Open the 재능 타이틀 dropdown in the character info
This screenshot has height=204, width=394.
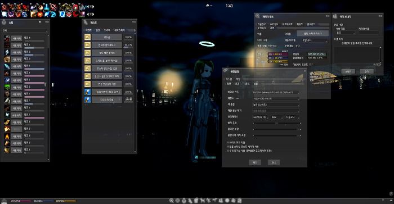coord(315,40)
